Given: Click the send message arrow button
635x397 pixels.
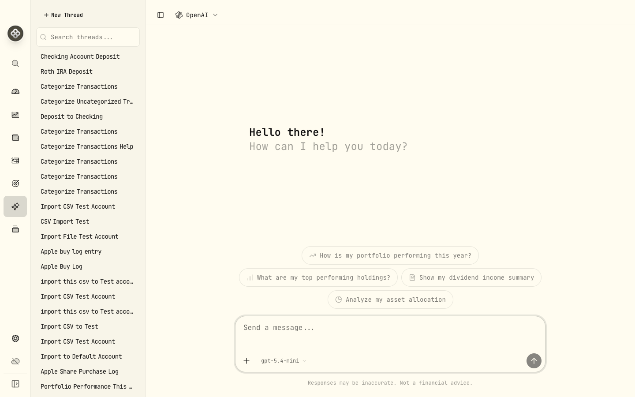Looking at the screenshot, I should pos(534,361).
